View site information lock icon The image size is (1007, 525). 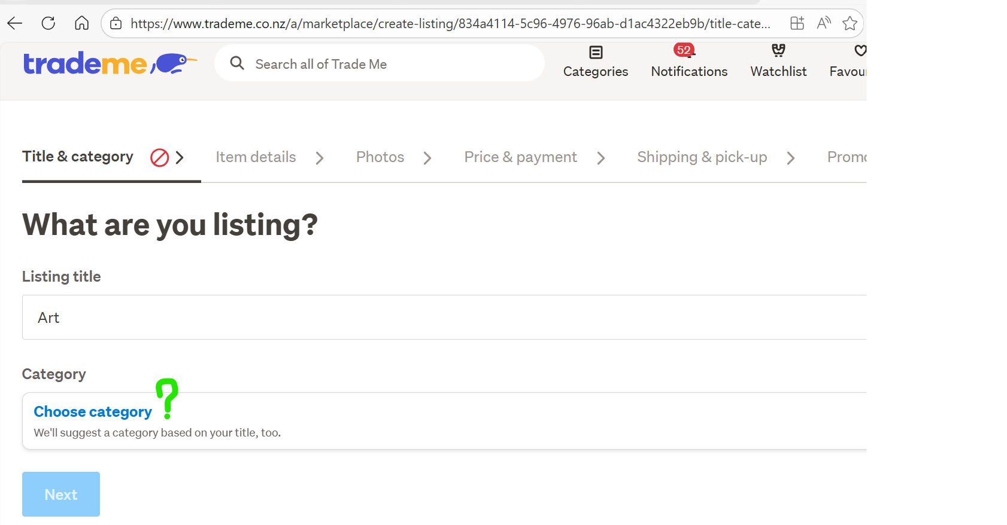point(116,23)
